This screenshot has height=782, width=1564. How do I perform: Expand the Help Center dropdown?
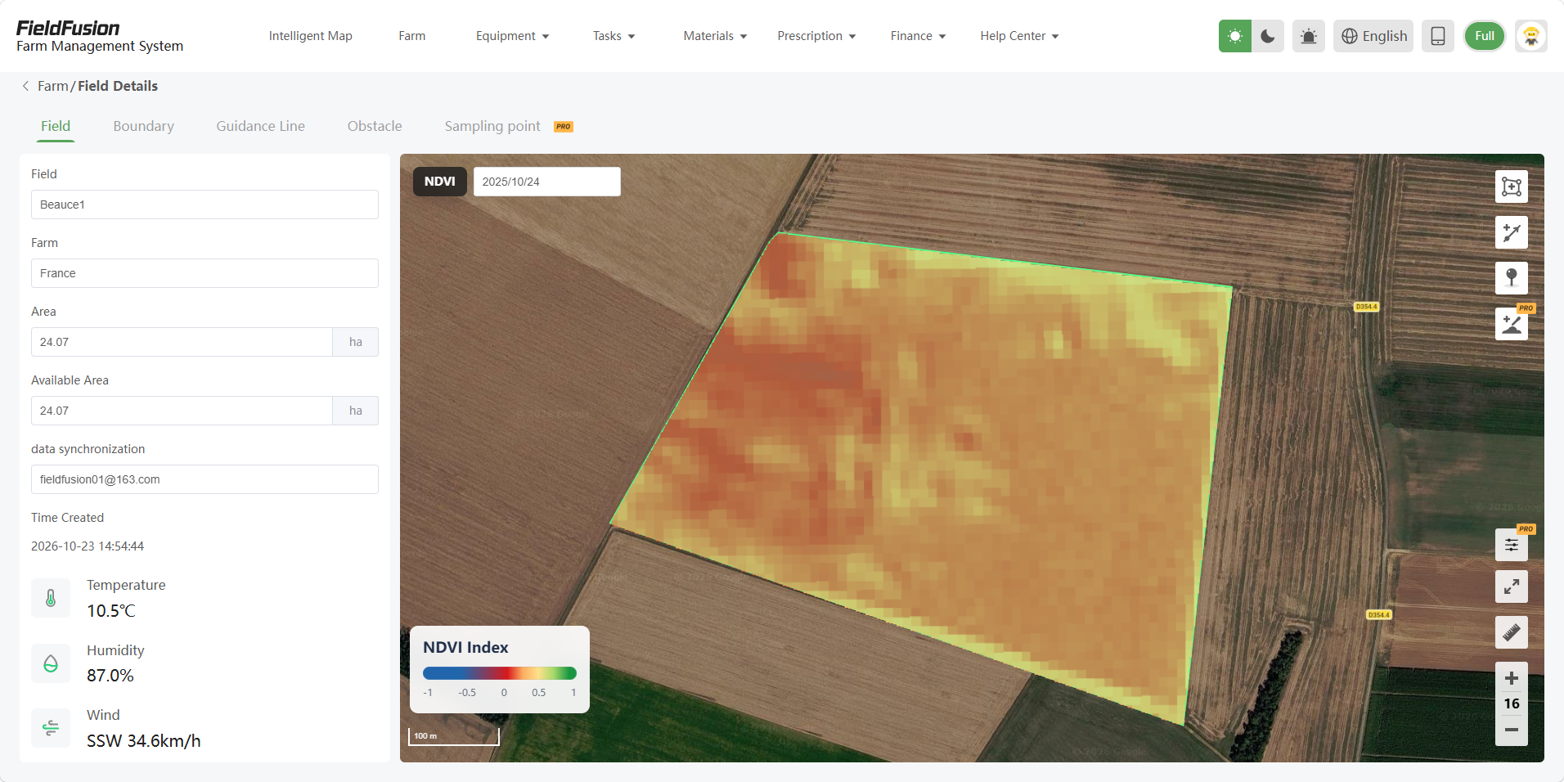[1019, 36]
